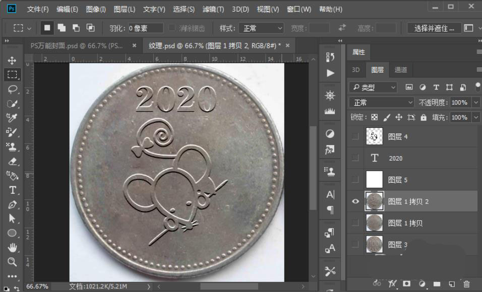Click the 图层 1 拷贝 layer thumbnail
The height and width of the screenshot is (292, 482).
point(374,223)
